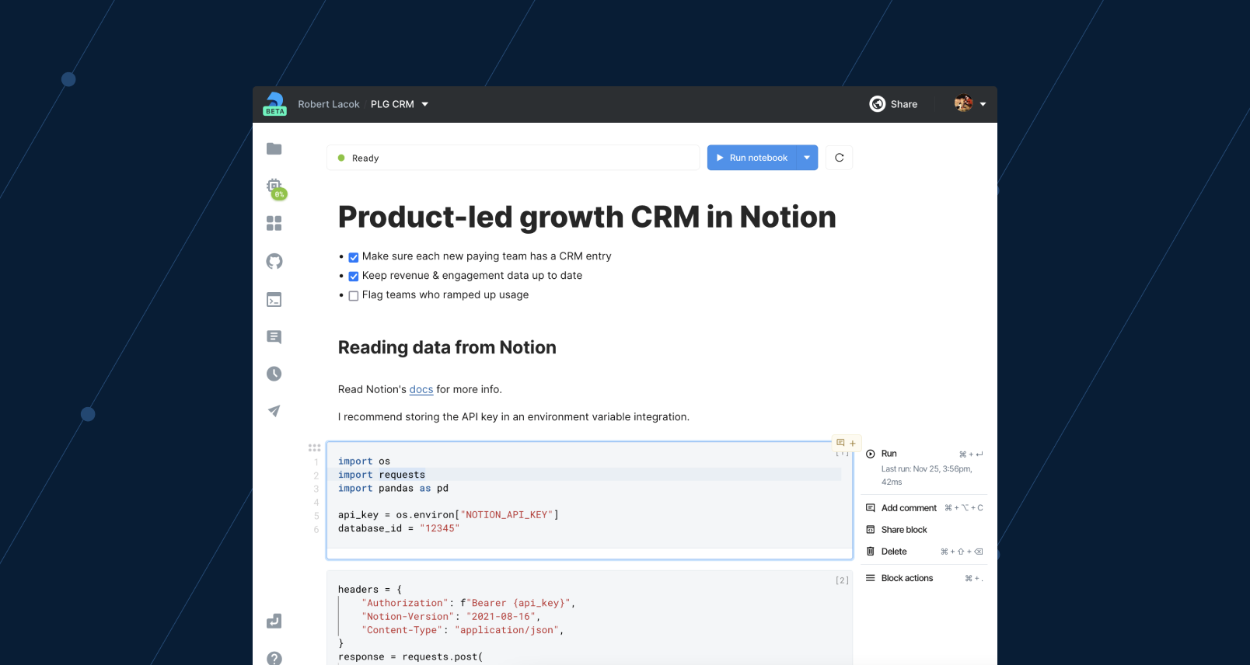The width and height of the screenshot is (1250, 665).
Task: Click the 'database_id = "12345"' code line
Action: 399,528
